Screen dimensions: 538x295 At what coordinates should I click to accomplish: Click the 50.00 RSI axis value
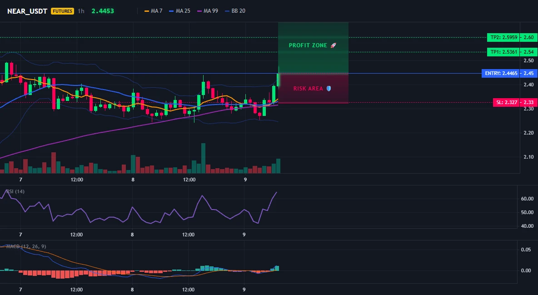(527, 212)
